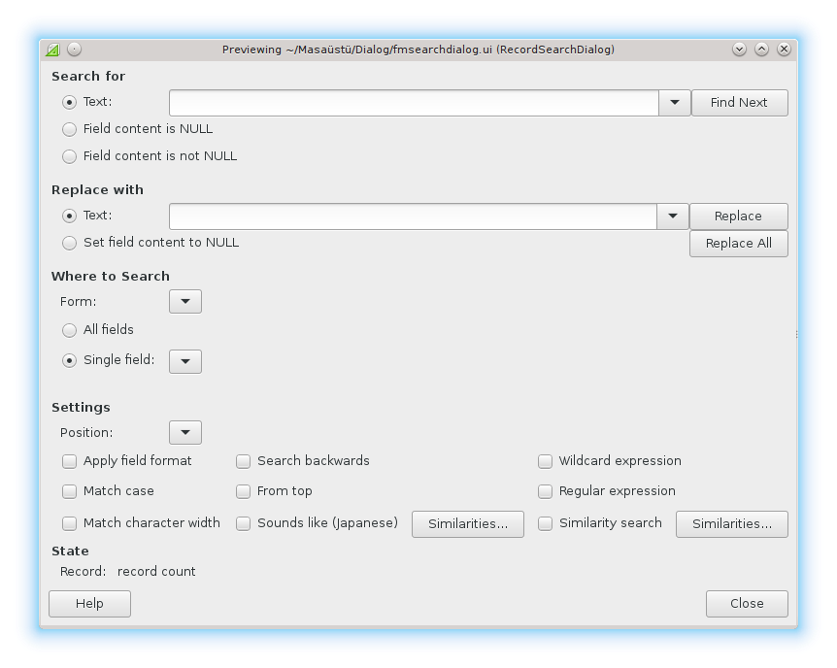This screenshot has height=668, width=837.
Task: Maximize the preview dialog window
Action: [762, 50]
